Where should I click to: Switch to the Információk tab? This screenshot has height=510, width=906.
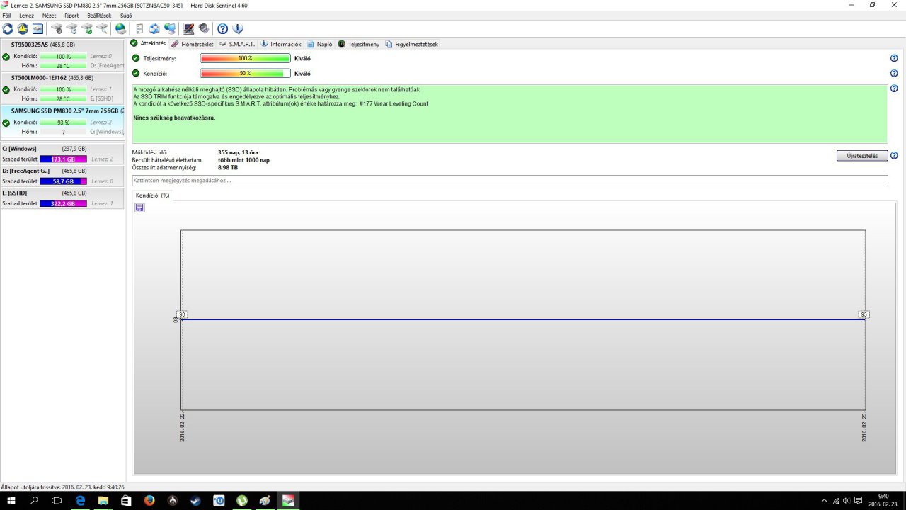(x=281, y=44)
